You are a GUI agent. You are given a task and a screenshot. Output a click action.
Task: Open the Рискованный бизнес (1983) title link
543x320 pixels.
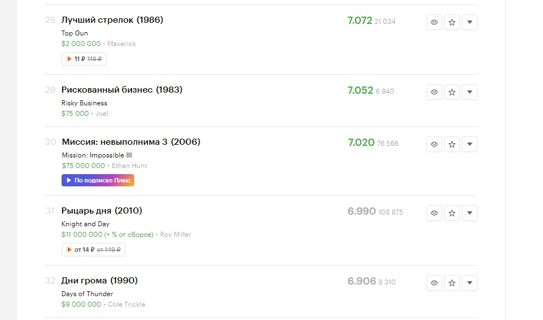pos(122,90)
